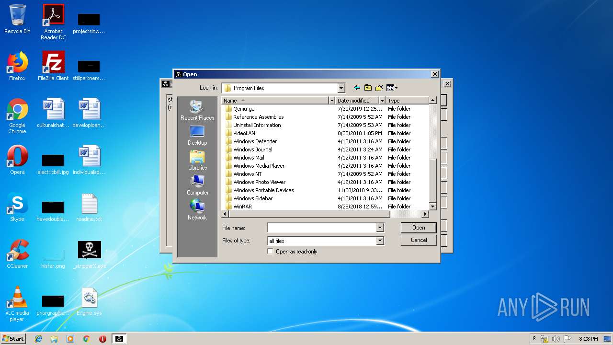Select Desktop in the places sidebar
The height and width of the screenshot is (345, 613).
coord(197,135)
